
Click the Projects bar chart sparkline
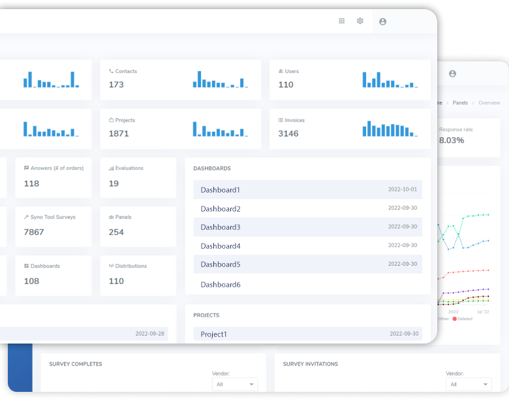click(221, 129)
